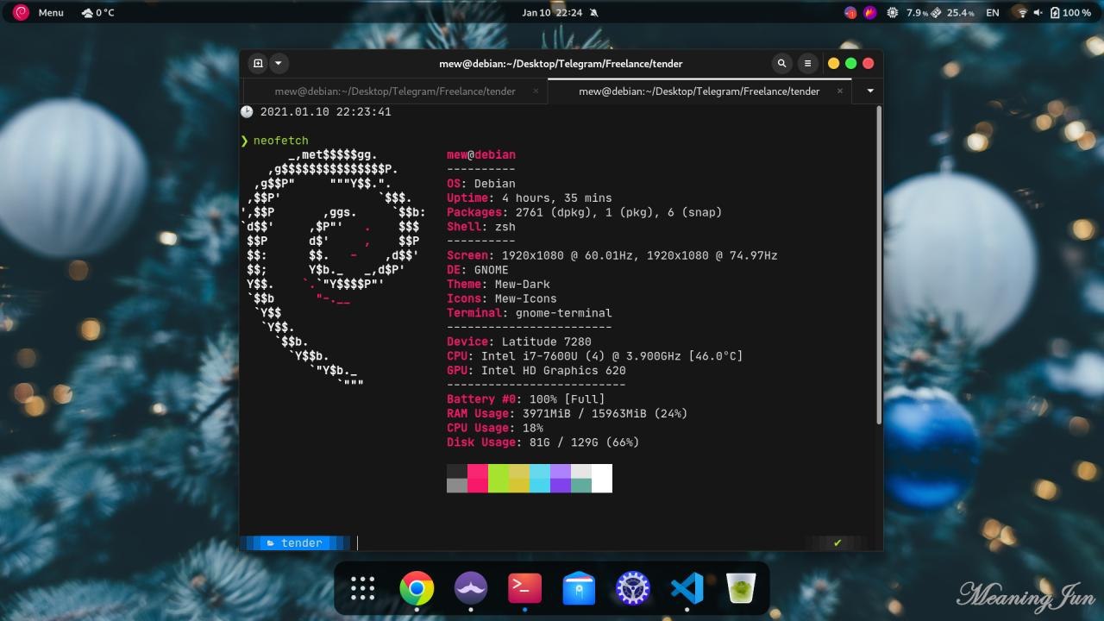Click the CPU chip monitor icon
Image resolution: width=1104 pixels, height=621 pixels.
pos(892,13)
